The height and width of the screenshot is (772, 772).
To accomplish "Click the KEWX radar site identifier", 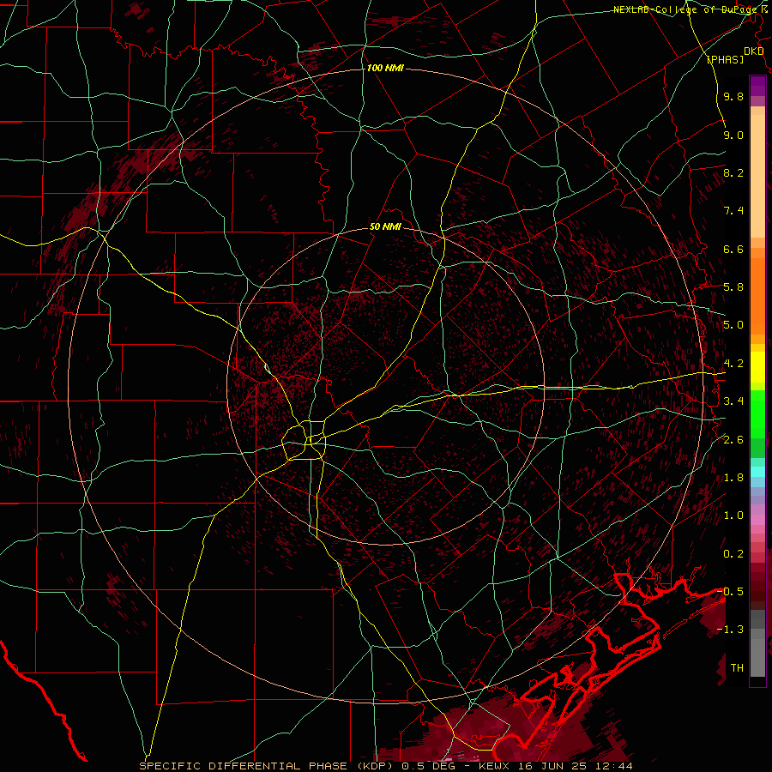I will (x=495, y=766).
